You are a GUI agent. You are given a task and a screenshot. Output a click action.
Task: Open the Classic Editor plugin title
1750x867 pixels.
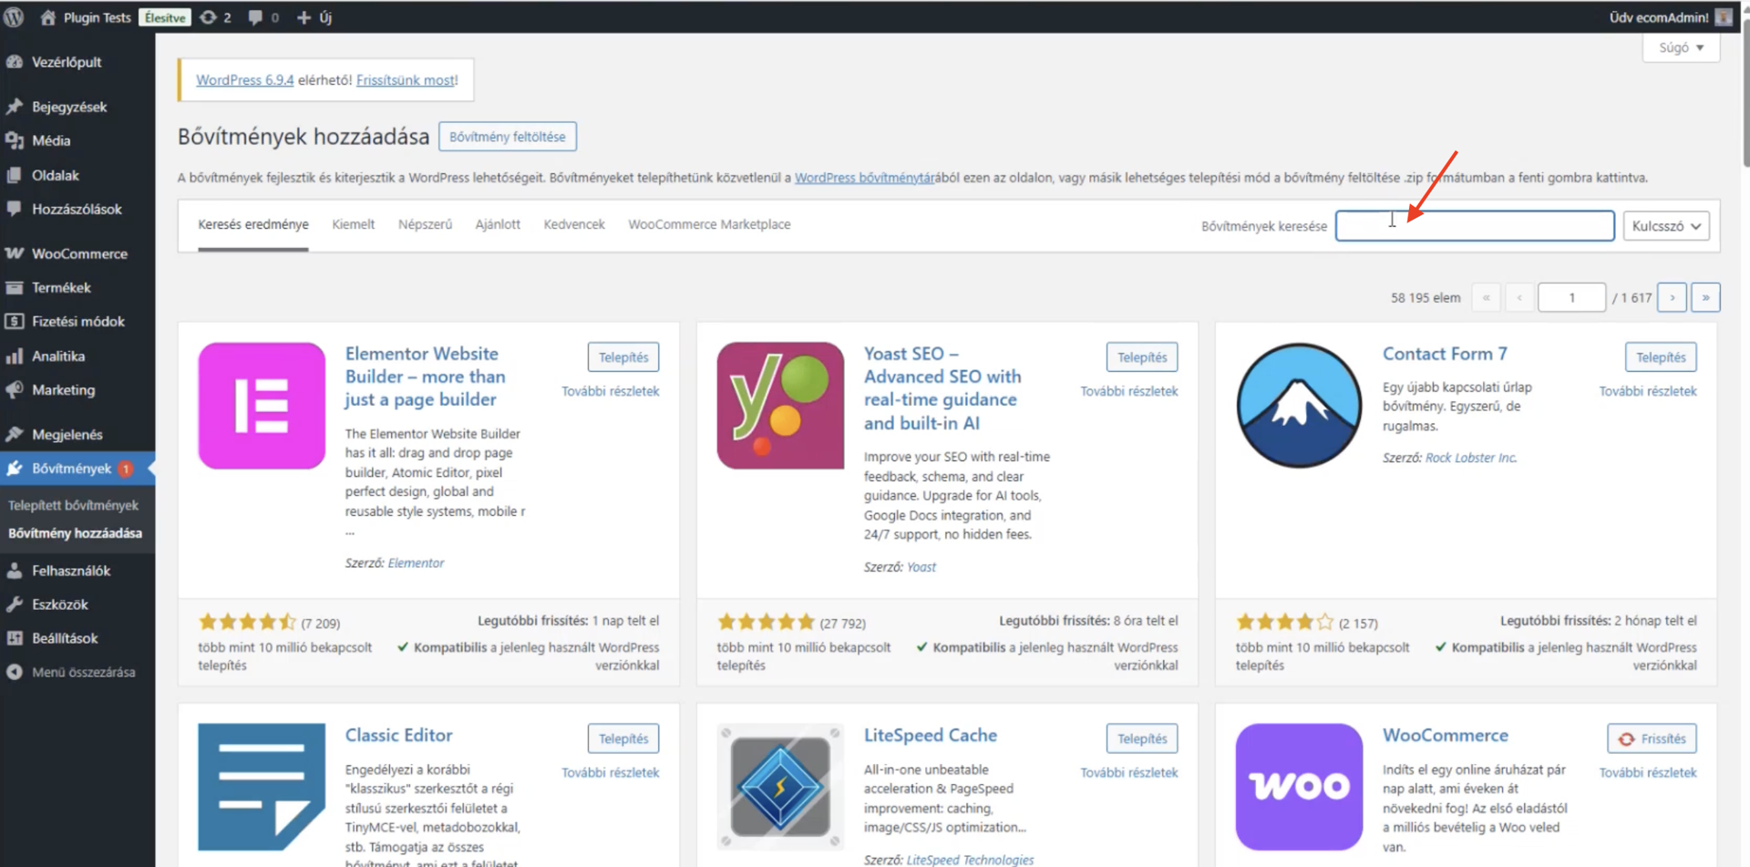[398, 735]
